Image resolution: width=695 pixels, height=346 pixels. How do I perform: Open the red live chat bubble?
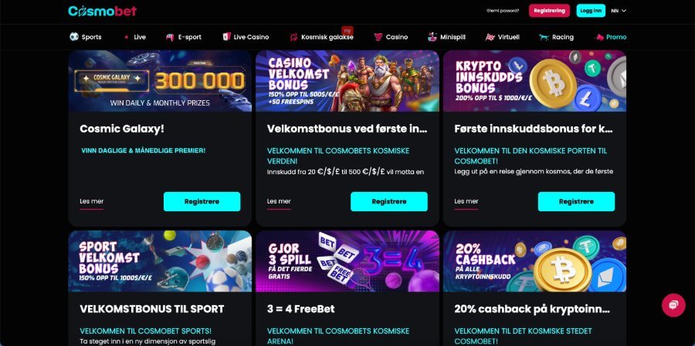[673, 305]
